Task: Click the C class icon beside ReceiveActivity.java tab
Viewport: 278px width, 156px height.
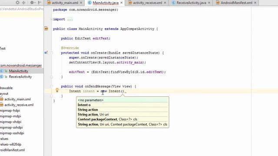Action: coord(173,3)
